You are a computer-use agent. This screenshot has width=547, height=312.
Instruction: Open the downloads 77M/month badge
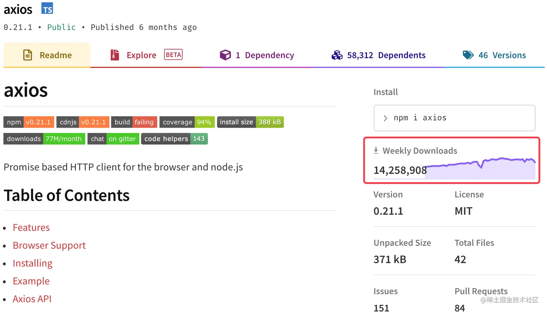point(44,139)
